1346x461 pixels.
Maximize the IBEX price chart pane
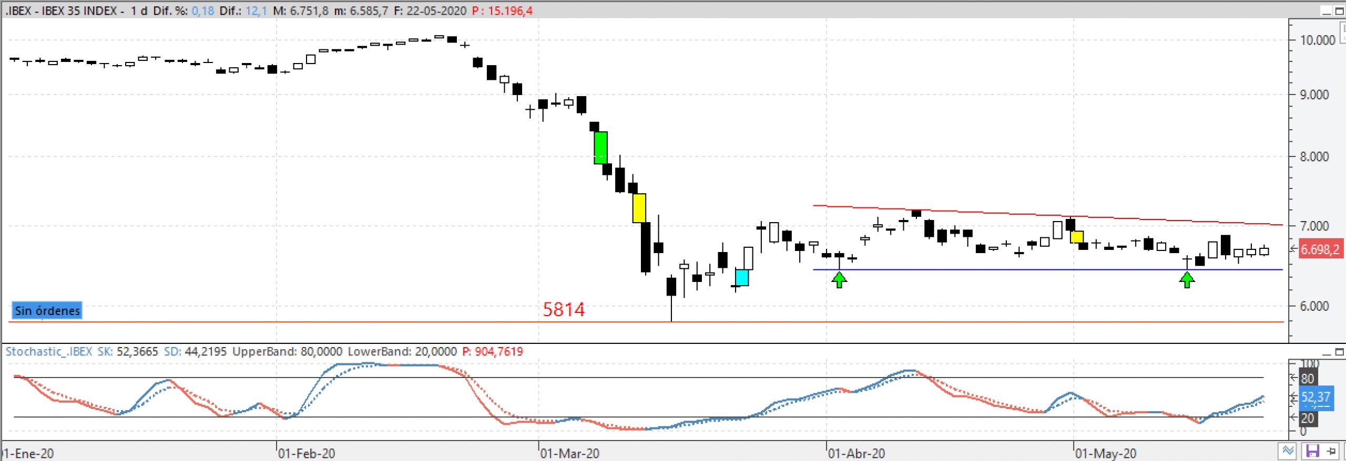pos(1339,11)
